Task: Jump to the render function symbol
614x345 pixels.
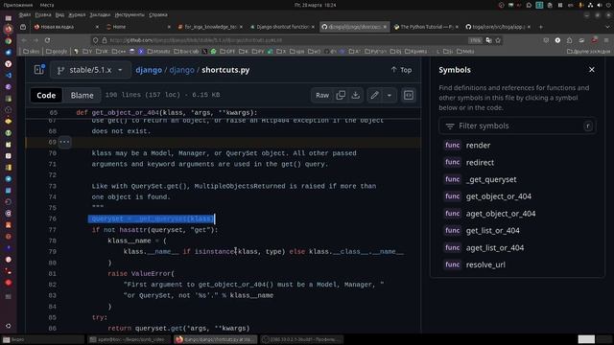Action: pyautogui.click(x=478, y=145)
